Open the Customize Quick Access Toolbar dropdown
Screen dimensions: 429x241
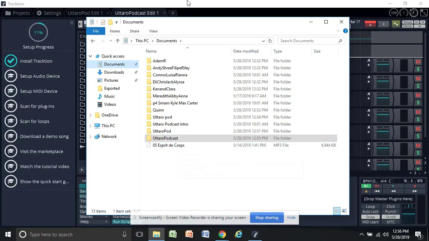coord(116,22)
